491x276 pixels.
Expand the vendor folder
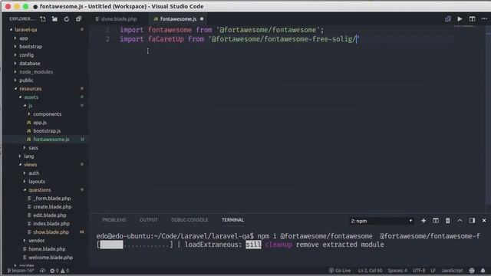coord(36,241)
